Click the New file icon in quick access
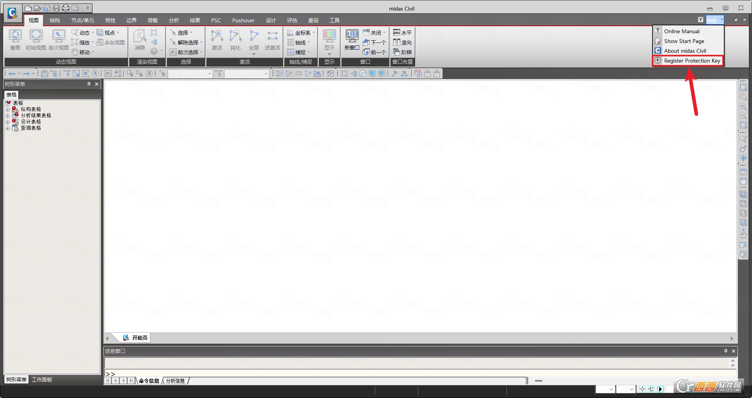The image size is (752, 398). click(x=28, y=8)
